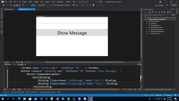Click the Save All toolbar icon
The height and width of the screenshot is (101, 179).
20,5
